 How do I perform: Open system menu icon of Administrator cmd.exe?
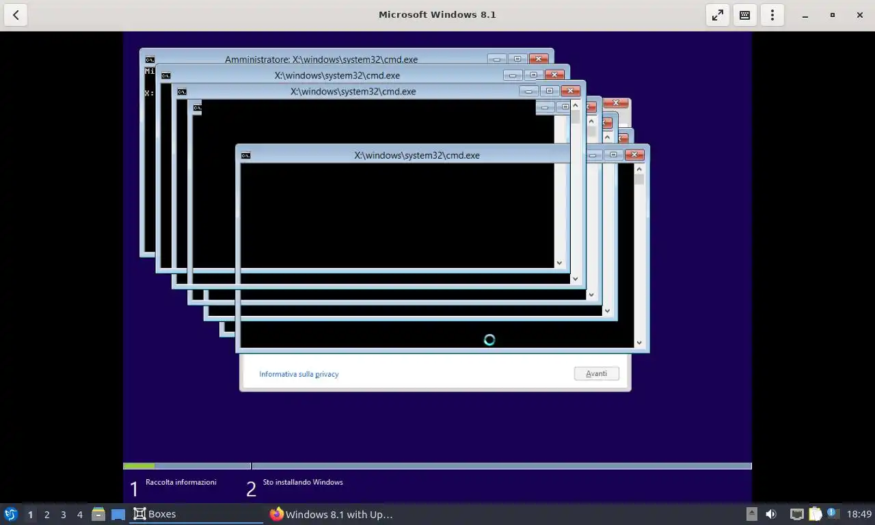(x=150, y=59)
